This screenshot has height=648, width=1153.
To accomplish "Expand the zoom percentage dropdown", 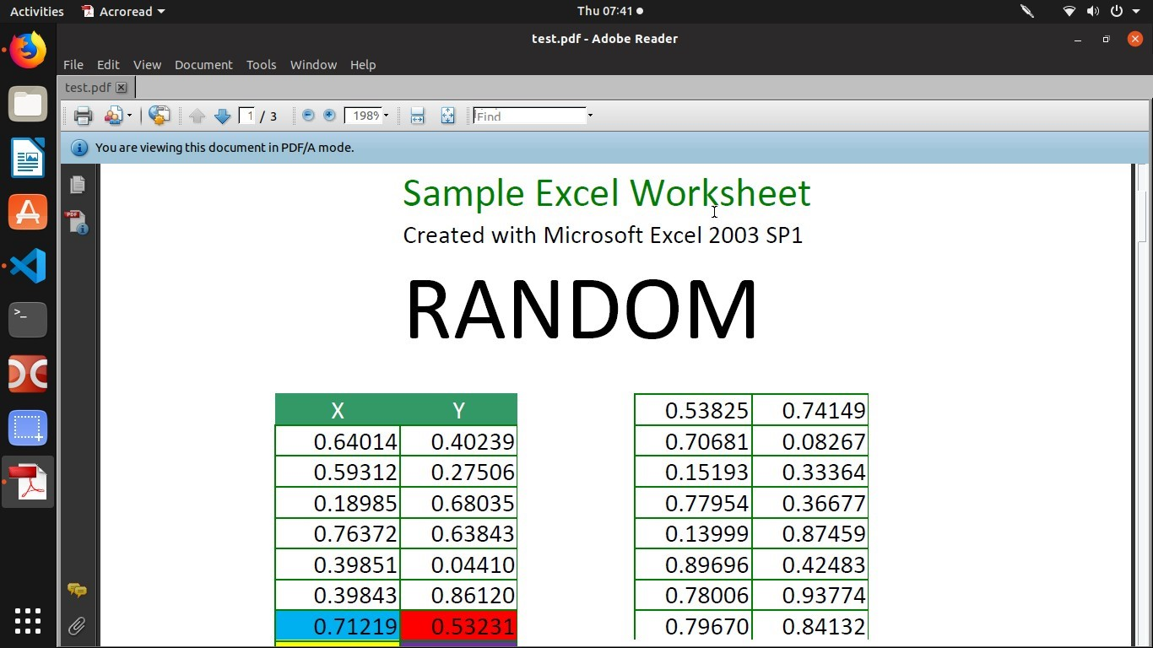I will [387, 116].
